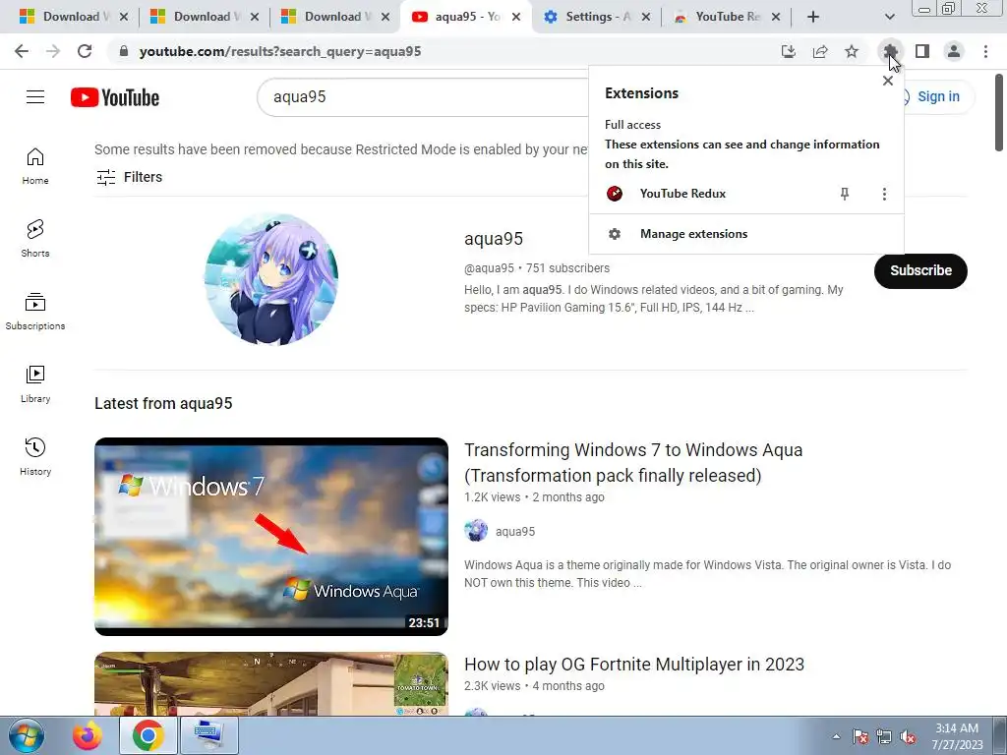Click the Chrome profile avatar icon
The height and width of the screenshot is (755, 1007).
click(954, 51)
